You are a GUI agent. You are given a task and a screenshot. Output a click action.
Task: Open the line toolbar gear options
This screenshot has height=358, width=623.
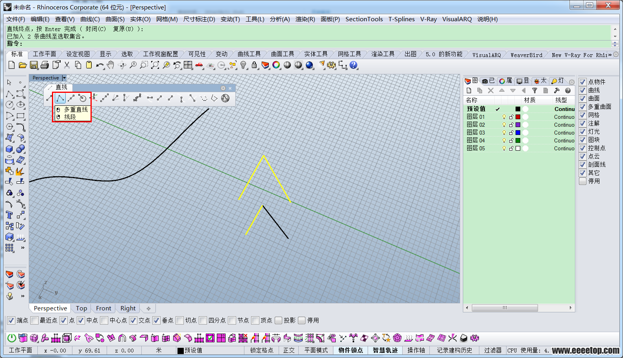click(223, 88)
